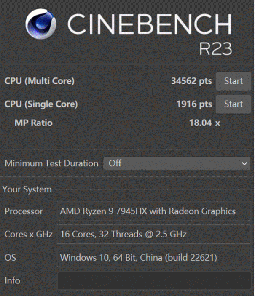The width and height of the screenshot is (255, 296).
Task: Click the Your System section header
Action: tap(27, 189)
